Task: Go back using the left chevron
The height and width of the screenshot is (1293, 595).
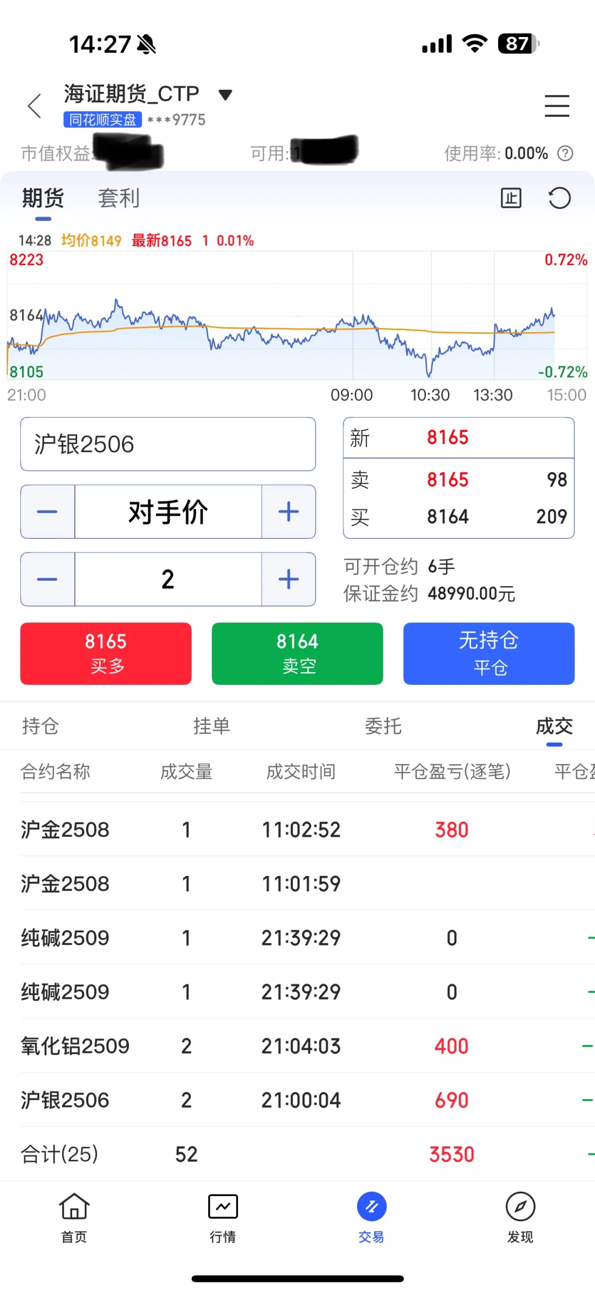Action: pos(35,106)
